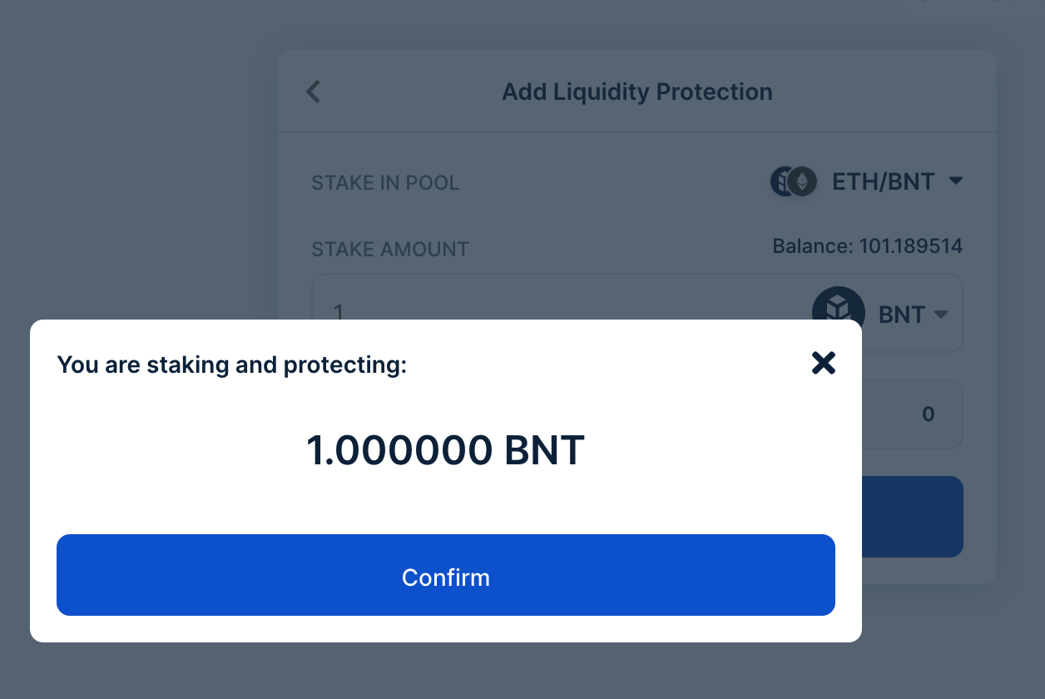Click the Add Liquidity Protection title
This screenshot has width=1045, height=699.
[x=637, y=92]
